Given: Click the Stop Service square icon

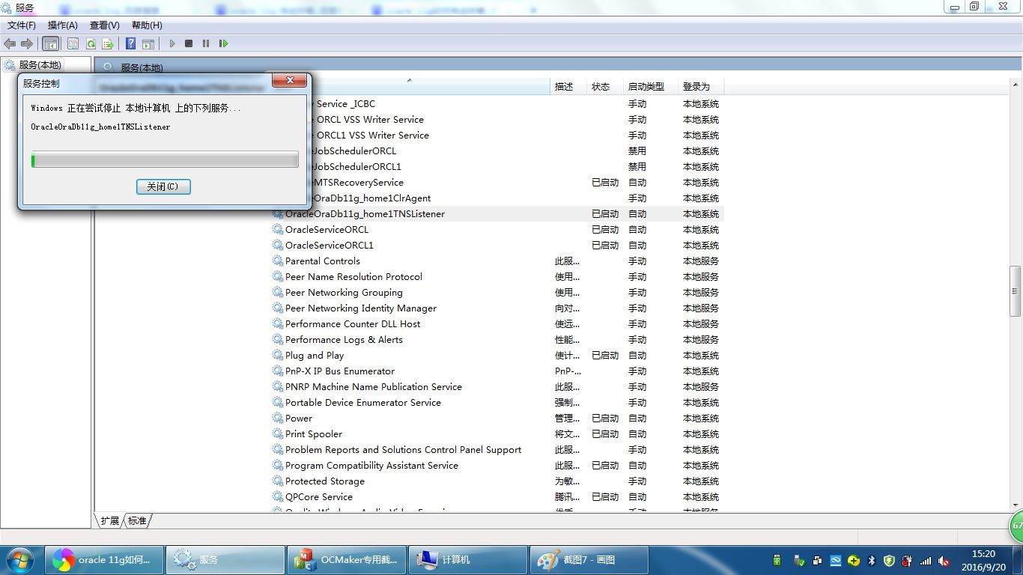Looking at the screenshot, I should tap(189, 44).
